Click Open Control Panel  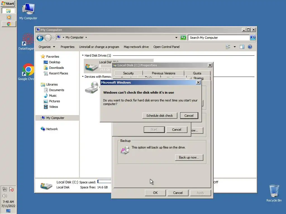pyautogui.click(x=166, y=47)
